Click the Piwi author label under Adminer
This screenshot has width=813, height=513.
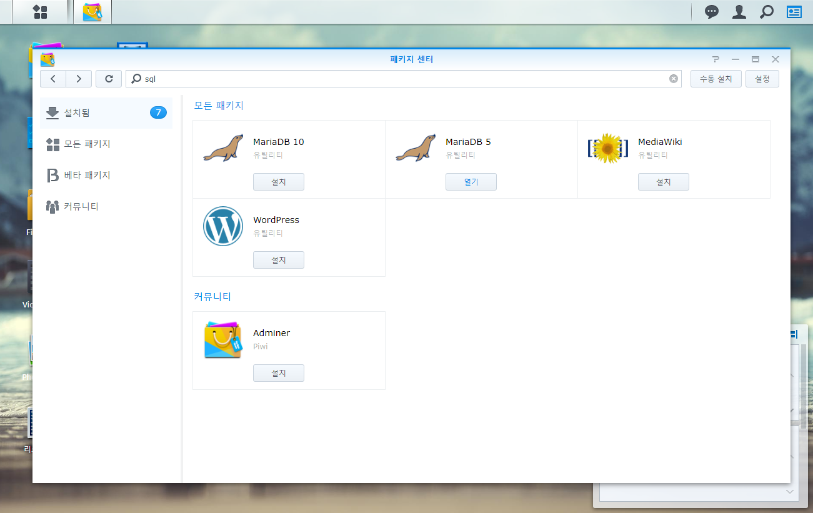coord(261,346)
